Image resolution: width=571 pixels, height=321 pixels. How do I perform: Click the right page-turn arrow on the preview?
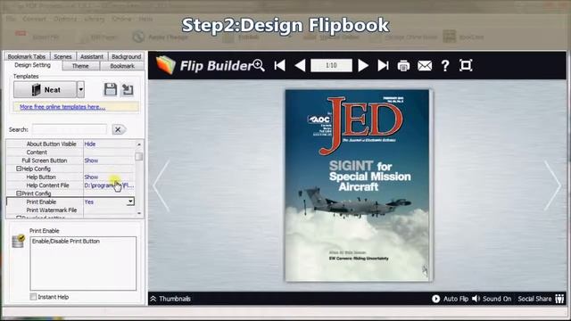[x=552, y=185]
